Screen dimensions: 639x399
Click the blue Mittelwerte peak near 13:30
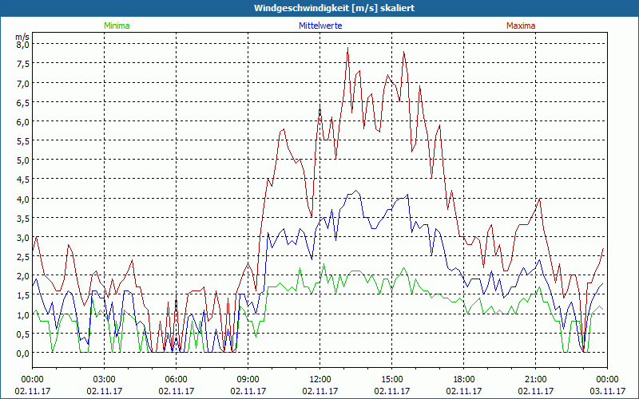tap(356, 191)
